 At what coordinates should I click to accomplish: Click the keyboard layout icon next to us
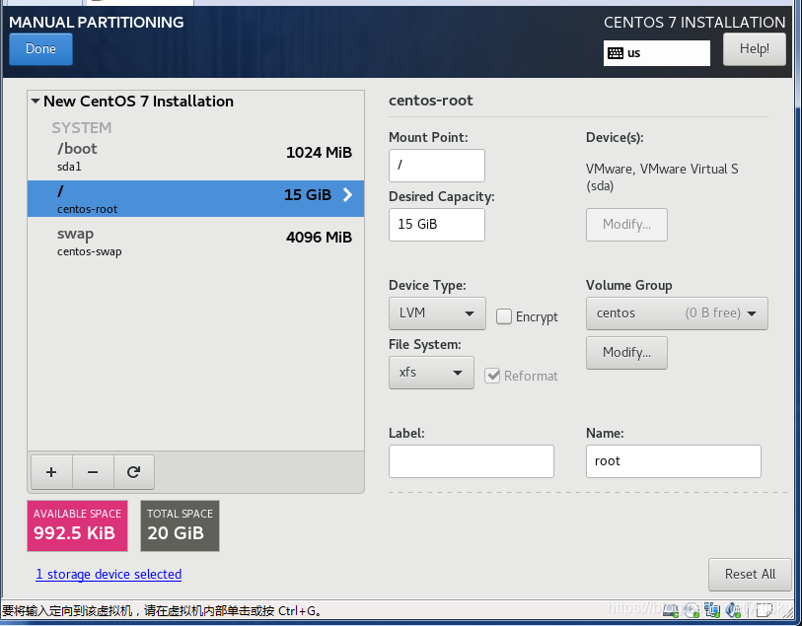pos(616,53)
